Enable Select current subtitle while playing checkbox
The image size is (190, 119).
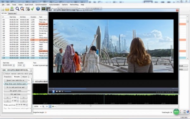click(4, 74)
